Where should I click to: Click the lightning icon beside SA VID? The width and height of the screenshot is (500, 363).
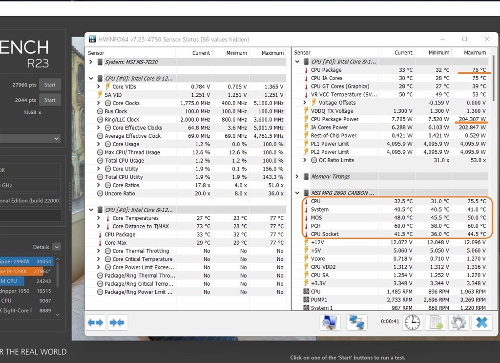coord(100,94)
